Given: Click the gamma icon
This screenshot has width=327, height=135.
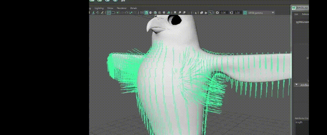Looking at the screenshot, I should [232, 13].
